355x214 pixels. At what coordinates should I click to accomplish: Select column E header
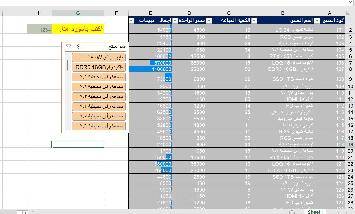tap(150, 13)
